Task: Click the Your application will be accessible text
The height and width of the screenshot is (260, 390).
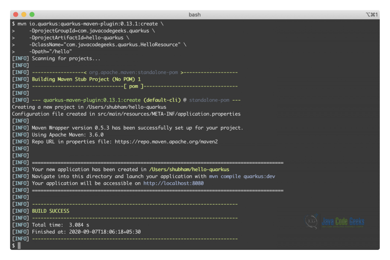Action: coord(86,183)
